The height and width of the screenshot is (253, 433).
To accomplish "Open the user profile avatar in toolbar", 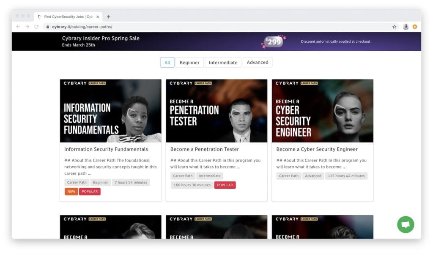I will pyautogui.click(x=406, y=27).
